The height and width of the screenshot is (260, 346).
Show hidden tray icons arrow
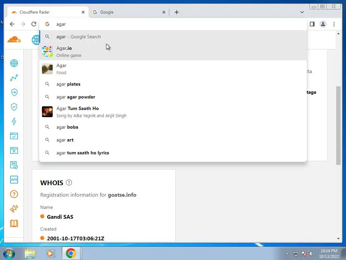(287, 254)
